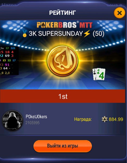Select the player ID 2105995

coord(32,123)
